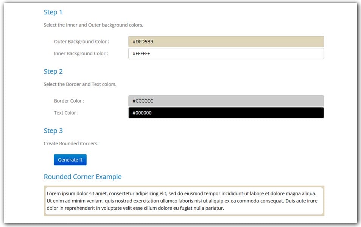This screenshot has height=227, width=361.
Task: Select the black Text Color input
Action: click(225, 112)
